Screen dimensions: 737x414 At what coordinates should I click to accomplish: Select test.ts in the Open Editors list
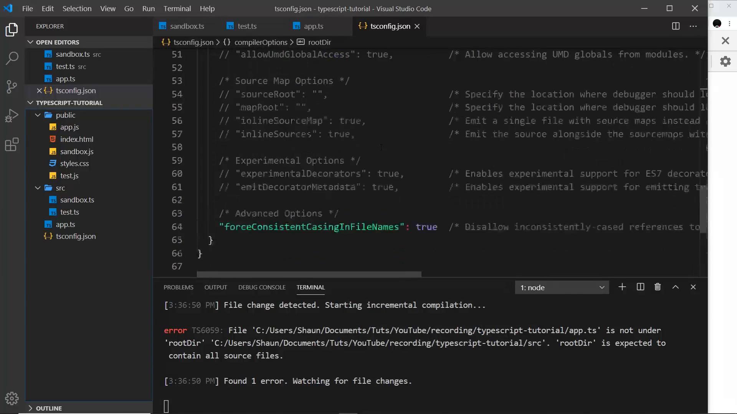65,66
